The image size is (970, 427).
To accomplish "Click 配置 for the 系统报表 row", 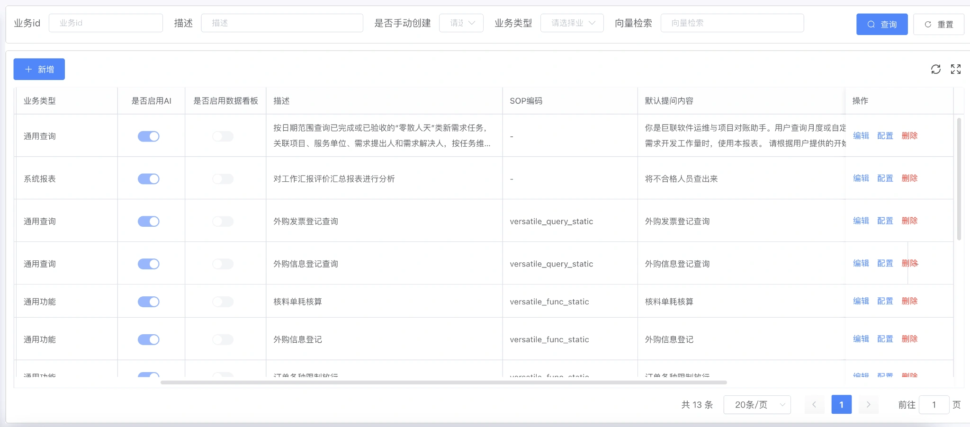I will point(885,178).
